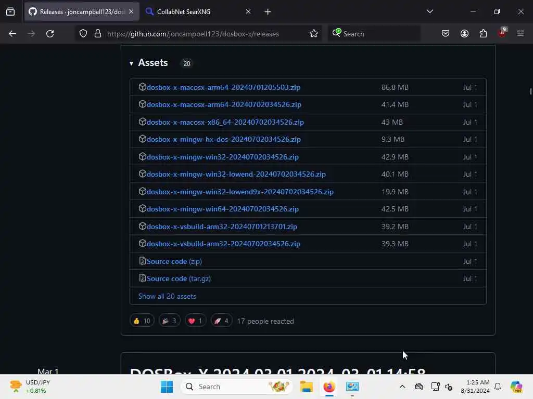Download dosbox-x-mingw-win32-lowend9x zip file
The image size is (533, 399).
[x=239, y=192]
